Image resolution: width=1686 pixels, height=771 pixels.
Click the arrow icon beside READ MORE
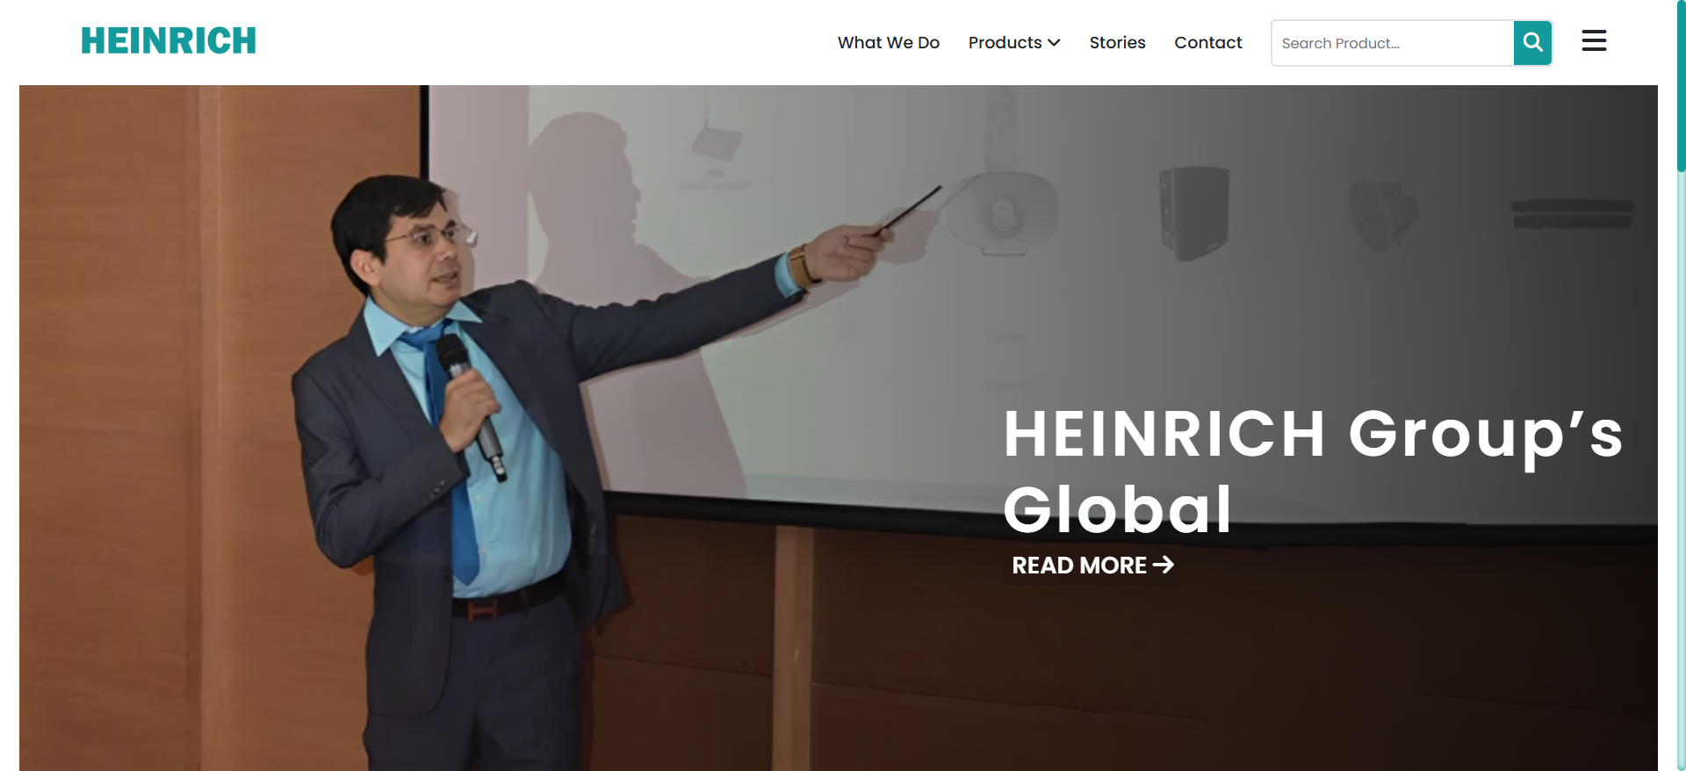click(x=1164, y=565)
